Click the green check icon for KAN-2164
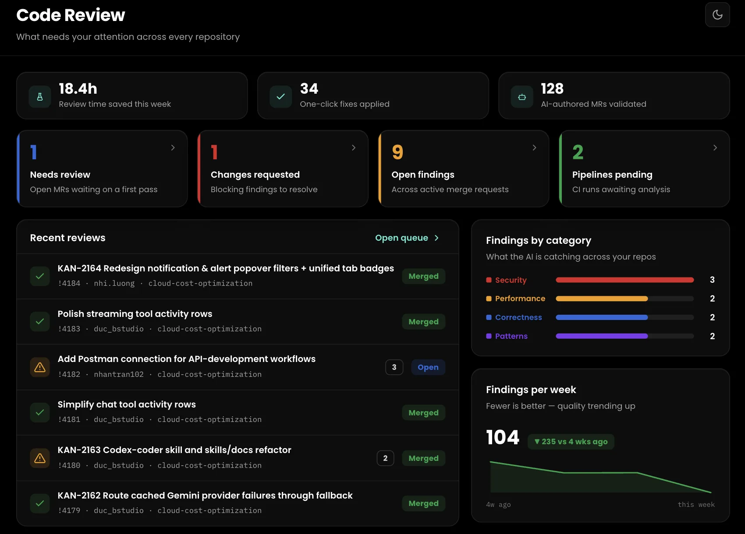The height and width of the screenshot is (534, 745). pos(40,276)
